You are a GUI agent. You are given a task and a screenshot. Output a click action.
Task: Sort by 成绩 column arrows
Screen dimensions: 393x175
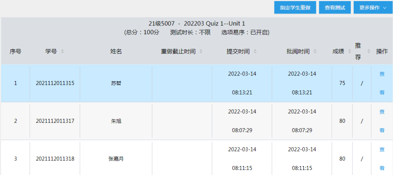[350, 52]
